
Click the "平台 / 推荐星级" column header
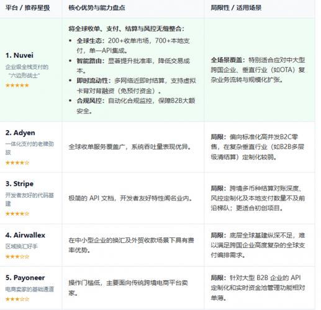click(27, 8)
